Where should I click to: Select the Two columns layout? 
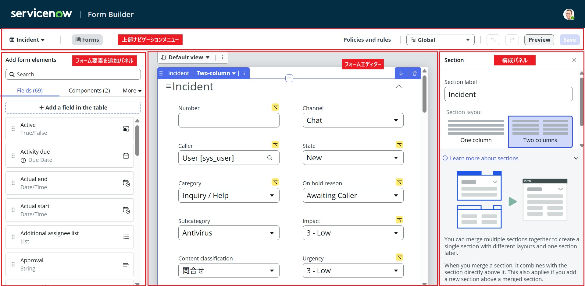point(540,131)
